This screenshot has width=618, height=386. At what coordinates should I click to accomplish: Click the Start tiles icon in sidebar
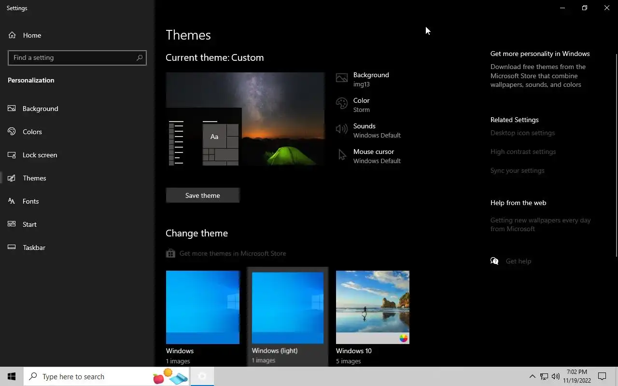[12, 224]
